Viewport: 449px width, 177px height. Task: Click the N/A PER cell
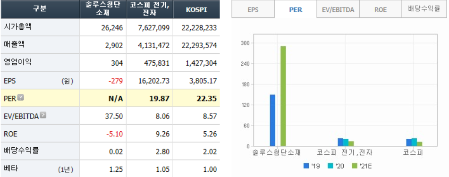pos(116,99)
